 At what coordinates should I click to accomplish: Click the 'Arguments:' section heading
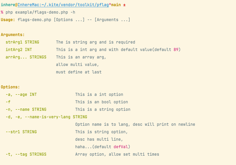(13, 35)
